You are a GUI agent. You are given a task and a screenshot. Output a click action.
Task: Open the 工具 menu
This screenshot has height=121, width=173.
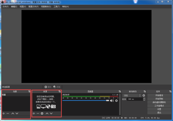pos(57,6)
